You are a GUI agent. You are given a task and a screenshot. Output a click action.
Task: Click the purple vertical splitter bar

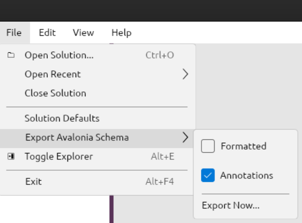pyautogui.click(x=111, y=209)
